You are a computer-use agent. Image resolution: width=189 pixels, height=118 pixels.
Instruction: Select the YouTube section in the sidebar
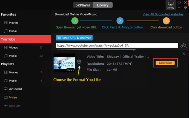point(25,39)
